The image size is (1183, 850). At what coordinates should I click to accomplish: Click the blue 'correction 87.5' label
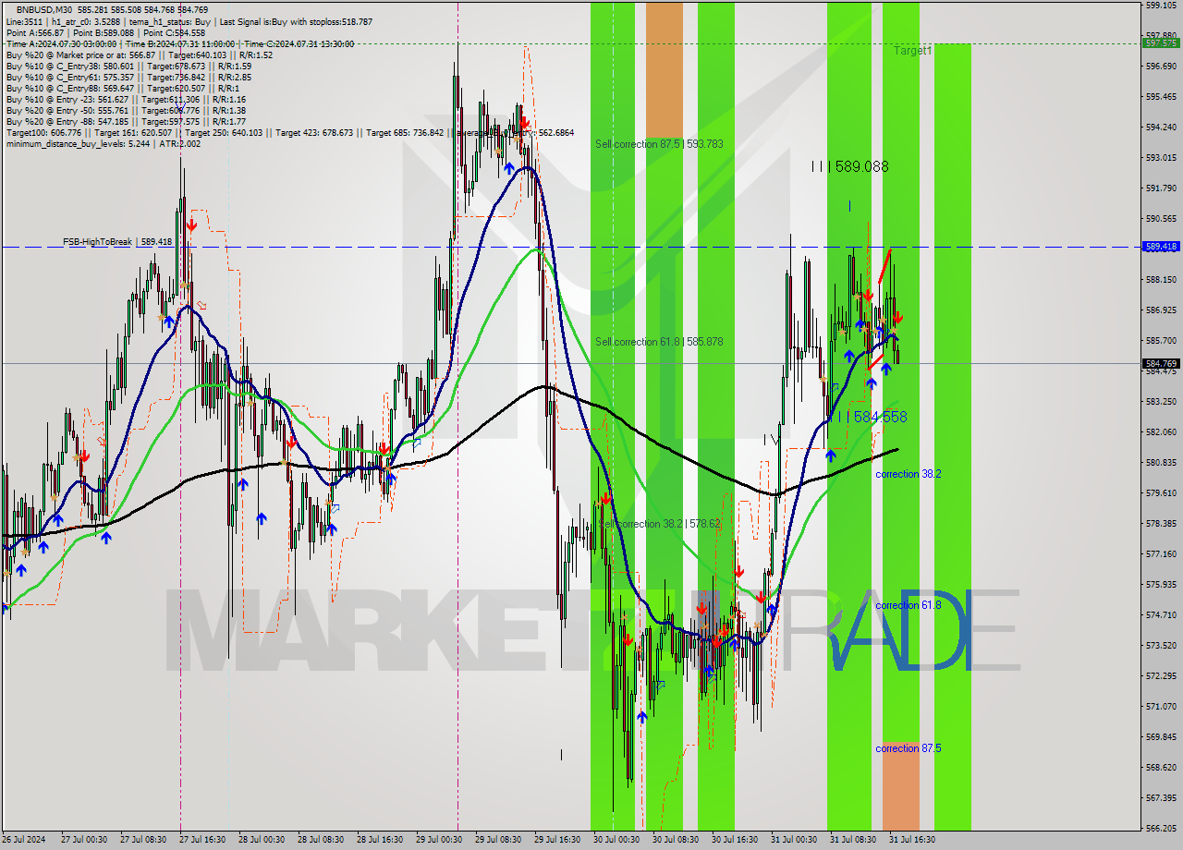pos(909,748)
